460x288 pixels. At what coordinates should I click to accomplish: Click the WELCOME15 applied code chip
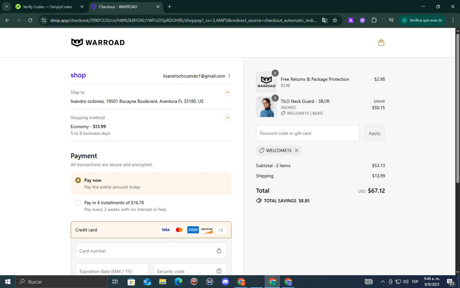pos(278,150)
